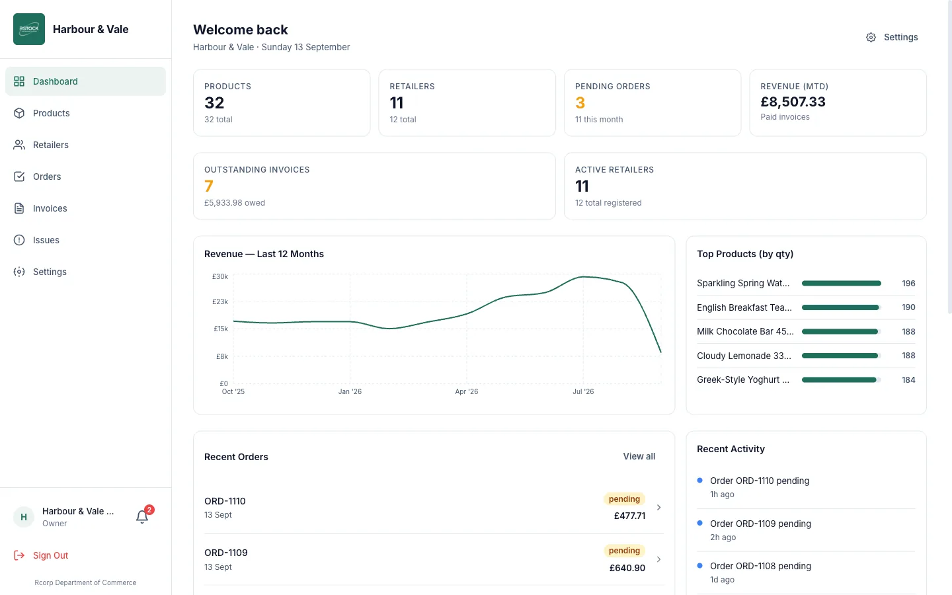Click the Outstanding Invoices count 7
The width and height of the screenshot is (952, 595).
(209, 186)
